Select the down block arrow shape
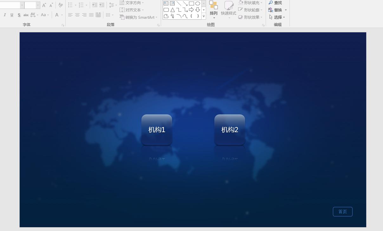 click(x=198, y=10)
